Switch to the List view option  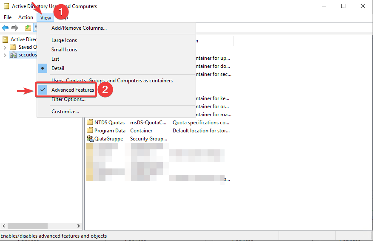pos(55,59)
